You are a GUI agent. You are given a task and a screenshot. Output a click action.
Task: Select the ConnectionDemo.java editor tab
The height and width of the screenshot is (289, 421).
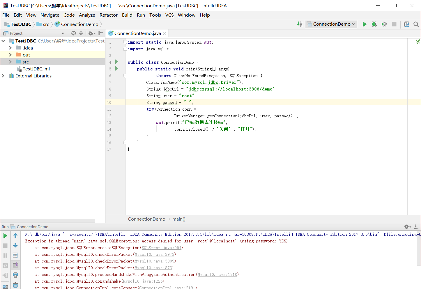pos(137,33)
